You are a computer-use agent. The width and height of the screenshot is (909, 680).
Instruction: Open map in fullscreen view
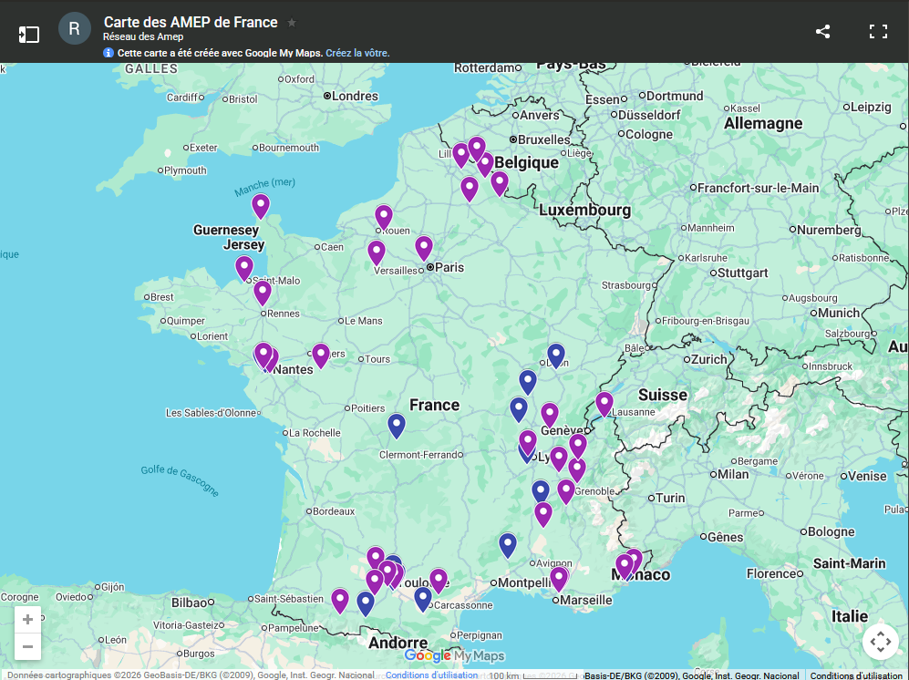tap(878, 32)
